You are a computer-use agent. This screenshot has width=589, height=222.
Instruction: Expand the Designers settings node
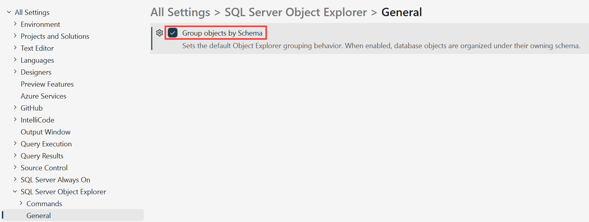coord(15,72)
